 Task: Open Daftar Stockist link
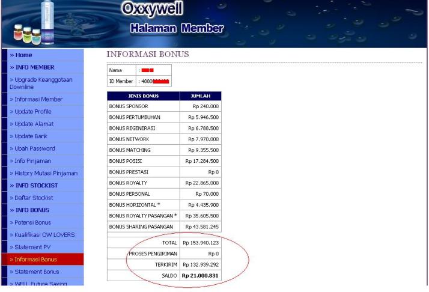tap(31, 198)
